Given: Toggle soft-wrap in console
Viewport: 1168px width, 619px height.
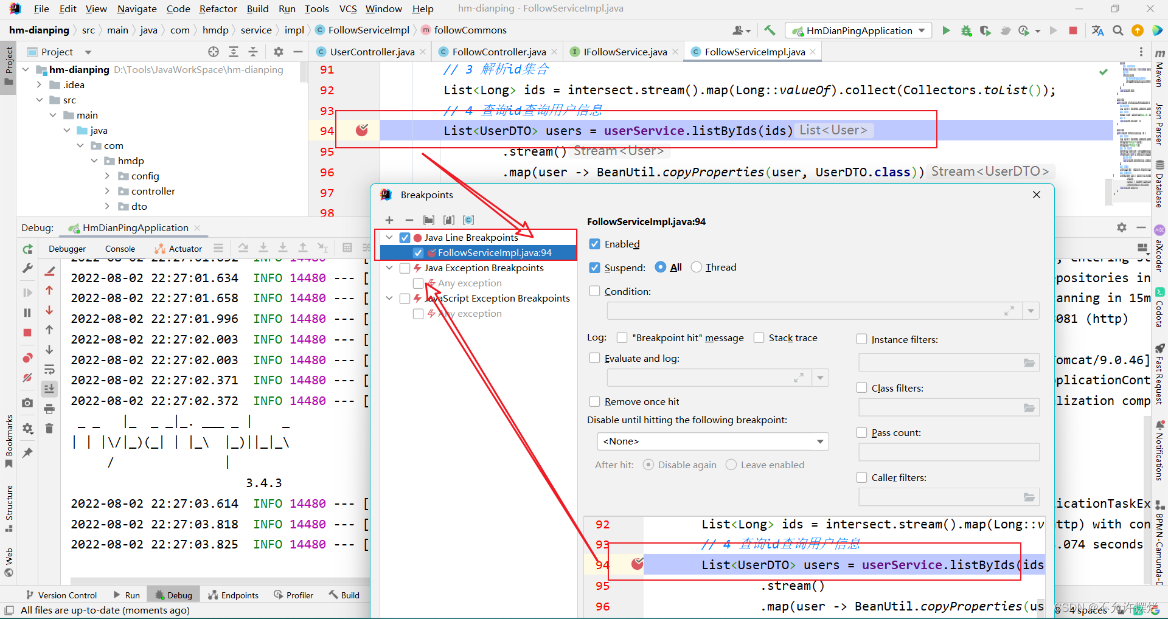Looking at the screenshot, I should [49, 369].
